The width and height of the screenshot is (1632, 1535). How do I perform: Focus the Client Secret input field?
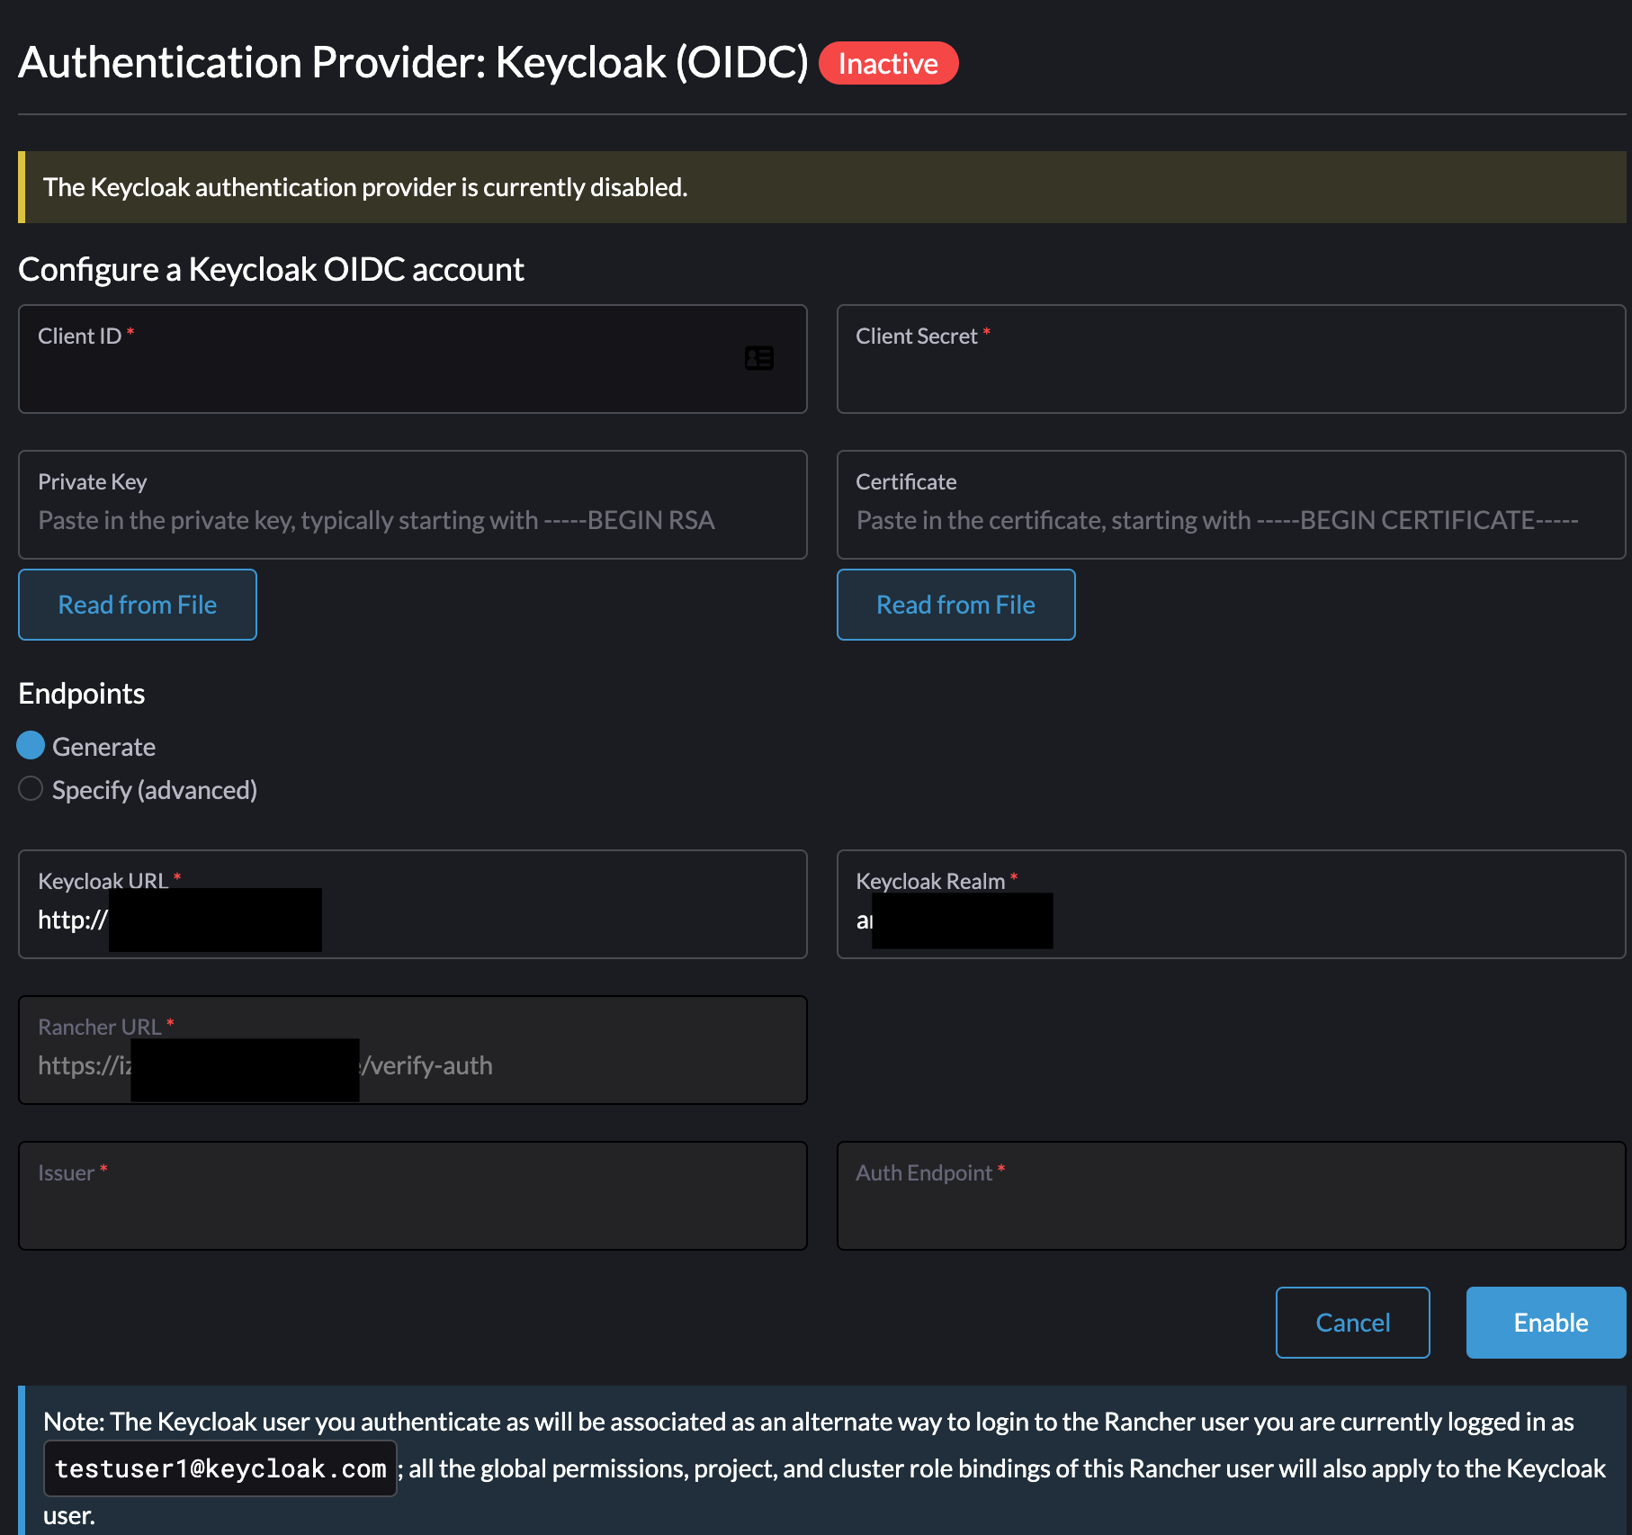point(1231,359)
